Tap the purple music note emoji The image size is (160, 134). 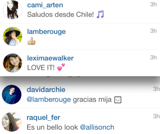(x=100, y=14)
